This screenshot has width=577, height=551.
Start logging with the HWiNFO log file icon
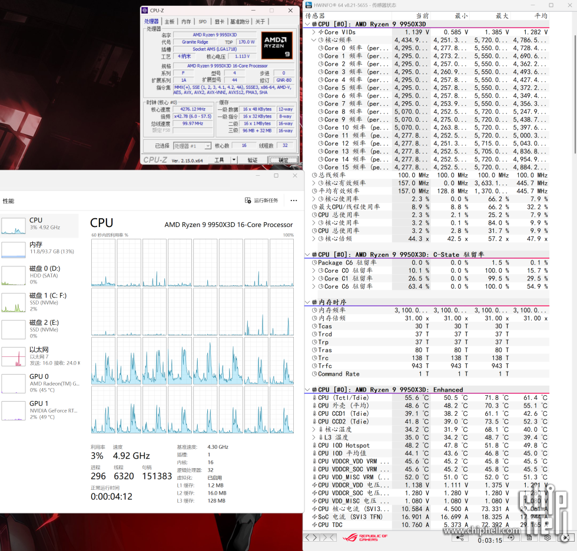click(x=529, y=537)
